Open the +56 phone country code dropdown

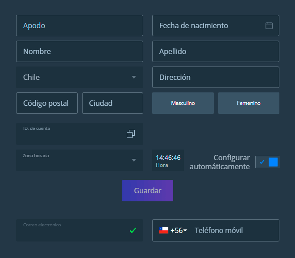click(x=179, y=230)
